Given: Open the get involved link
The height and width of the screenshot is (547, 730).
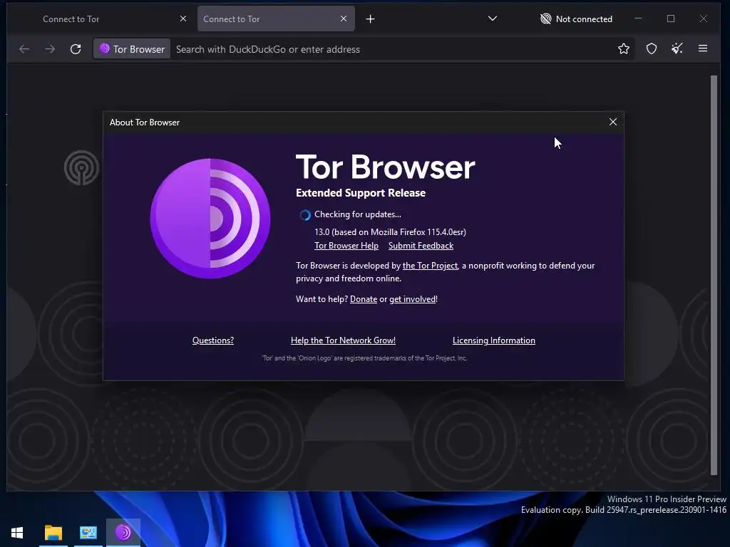Looking at the screenshot, I should (x=412, y=299).
